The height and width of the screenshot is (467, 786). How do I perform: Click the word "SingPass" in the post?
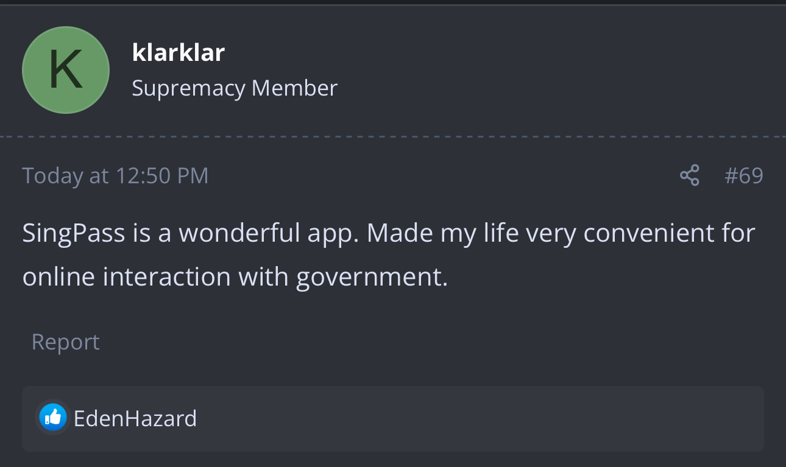(x=74, y=233)
